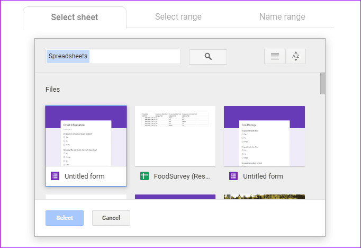This screenshot has height=248, width=361.
Task: Choose the FoodSurvey responses spreadsheet thumbnail
Action: coord(175,136)
